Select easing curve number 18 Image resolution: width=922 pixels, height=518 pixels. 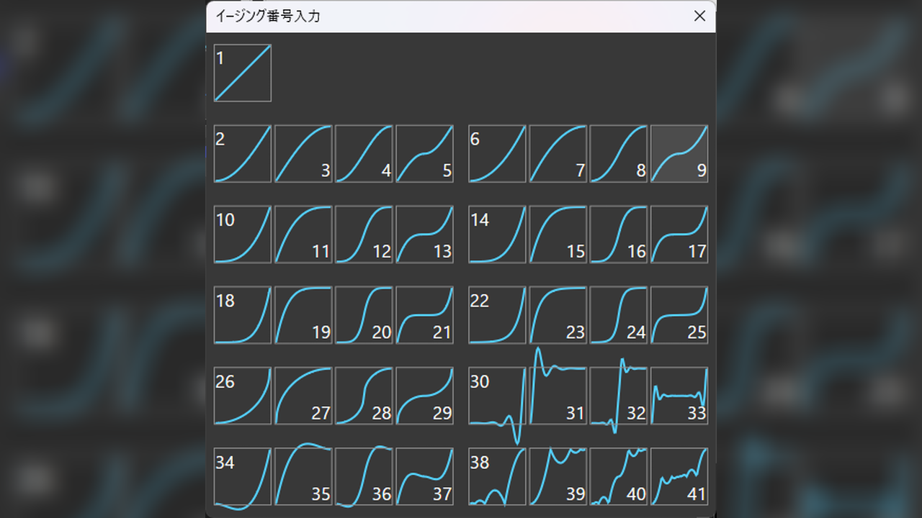(x=243, y=314)
